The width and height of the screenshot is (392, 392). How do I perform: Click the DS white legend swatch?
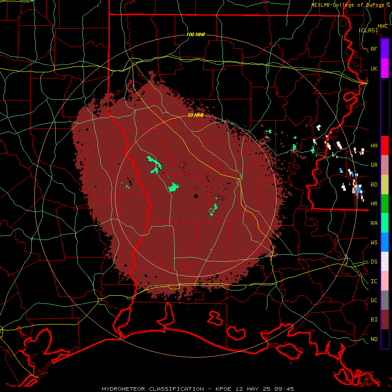[x=385, y=261]
